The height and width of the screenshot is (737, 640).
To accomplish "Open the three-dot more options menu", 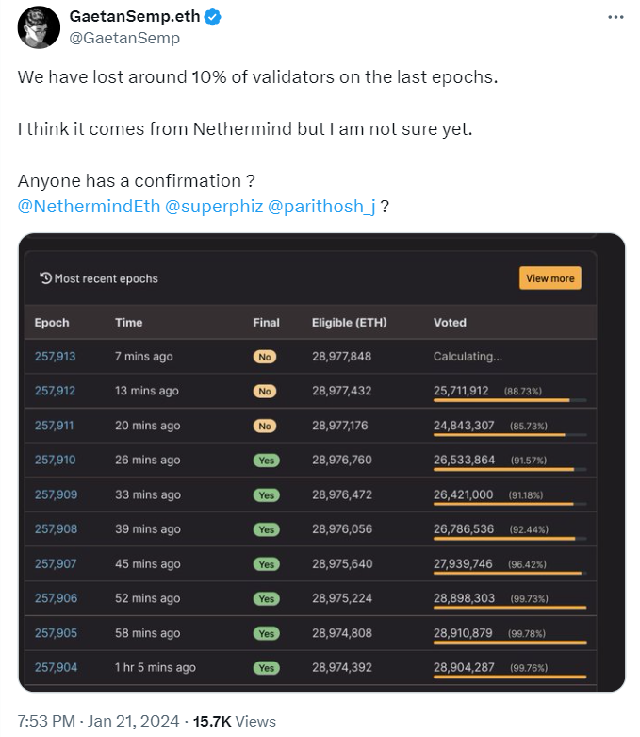I will 615,18.
